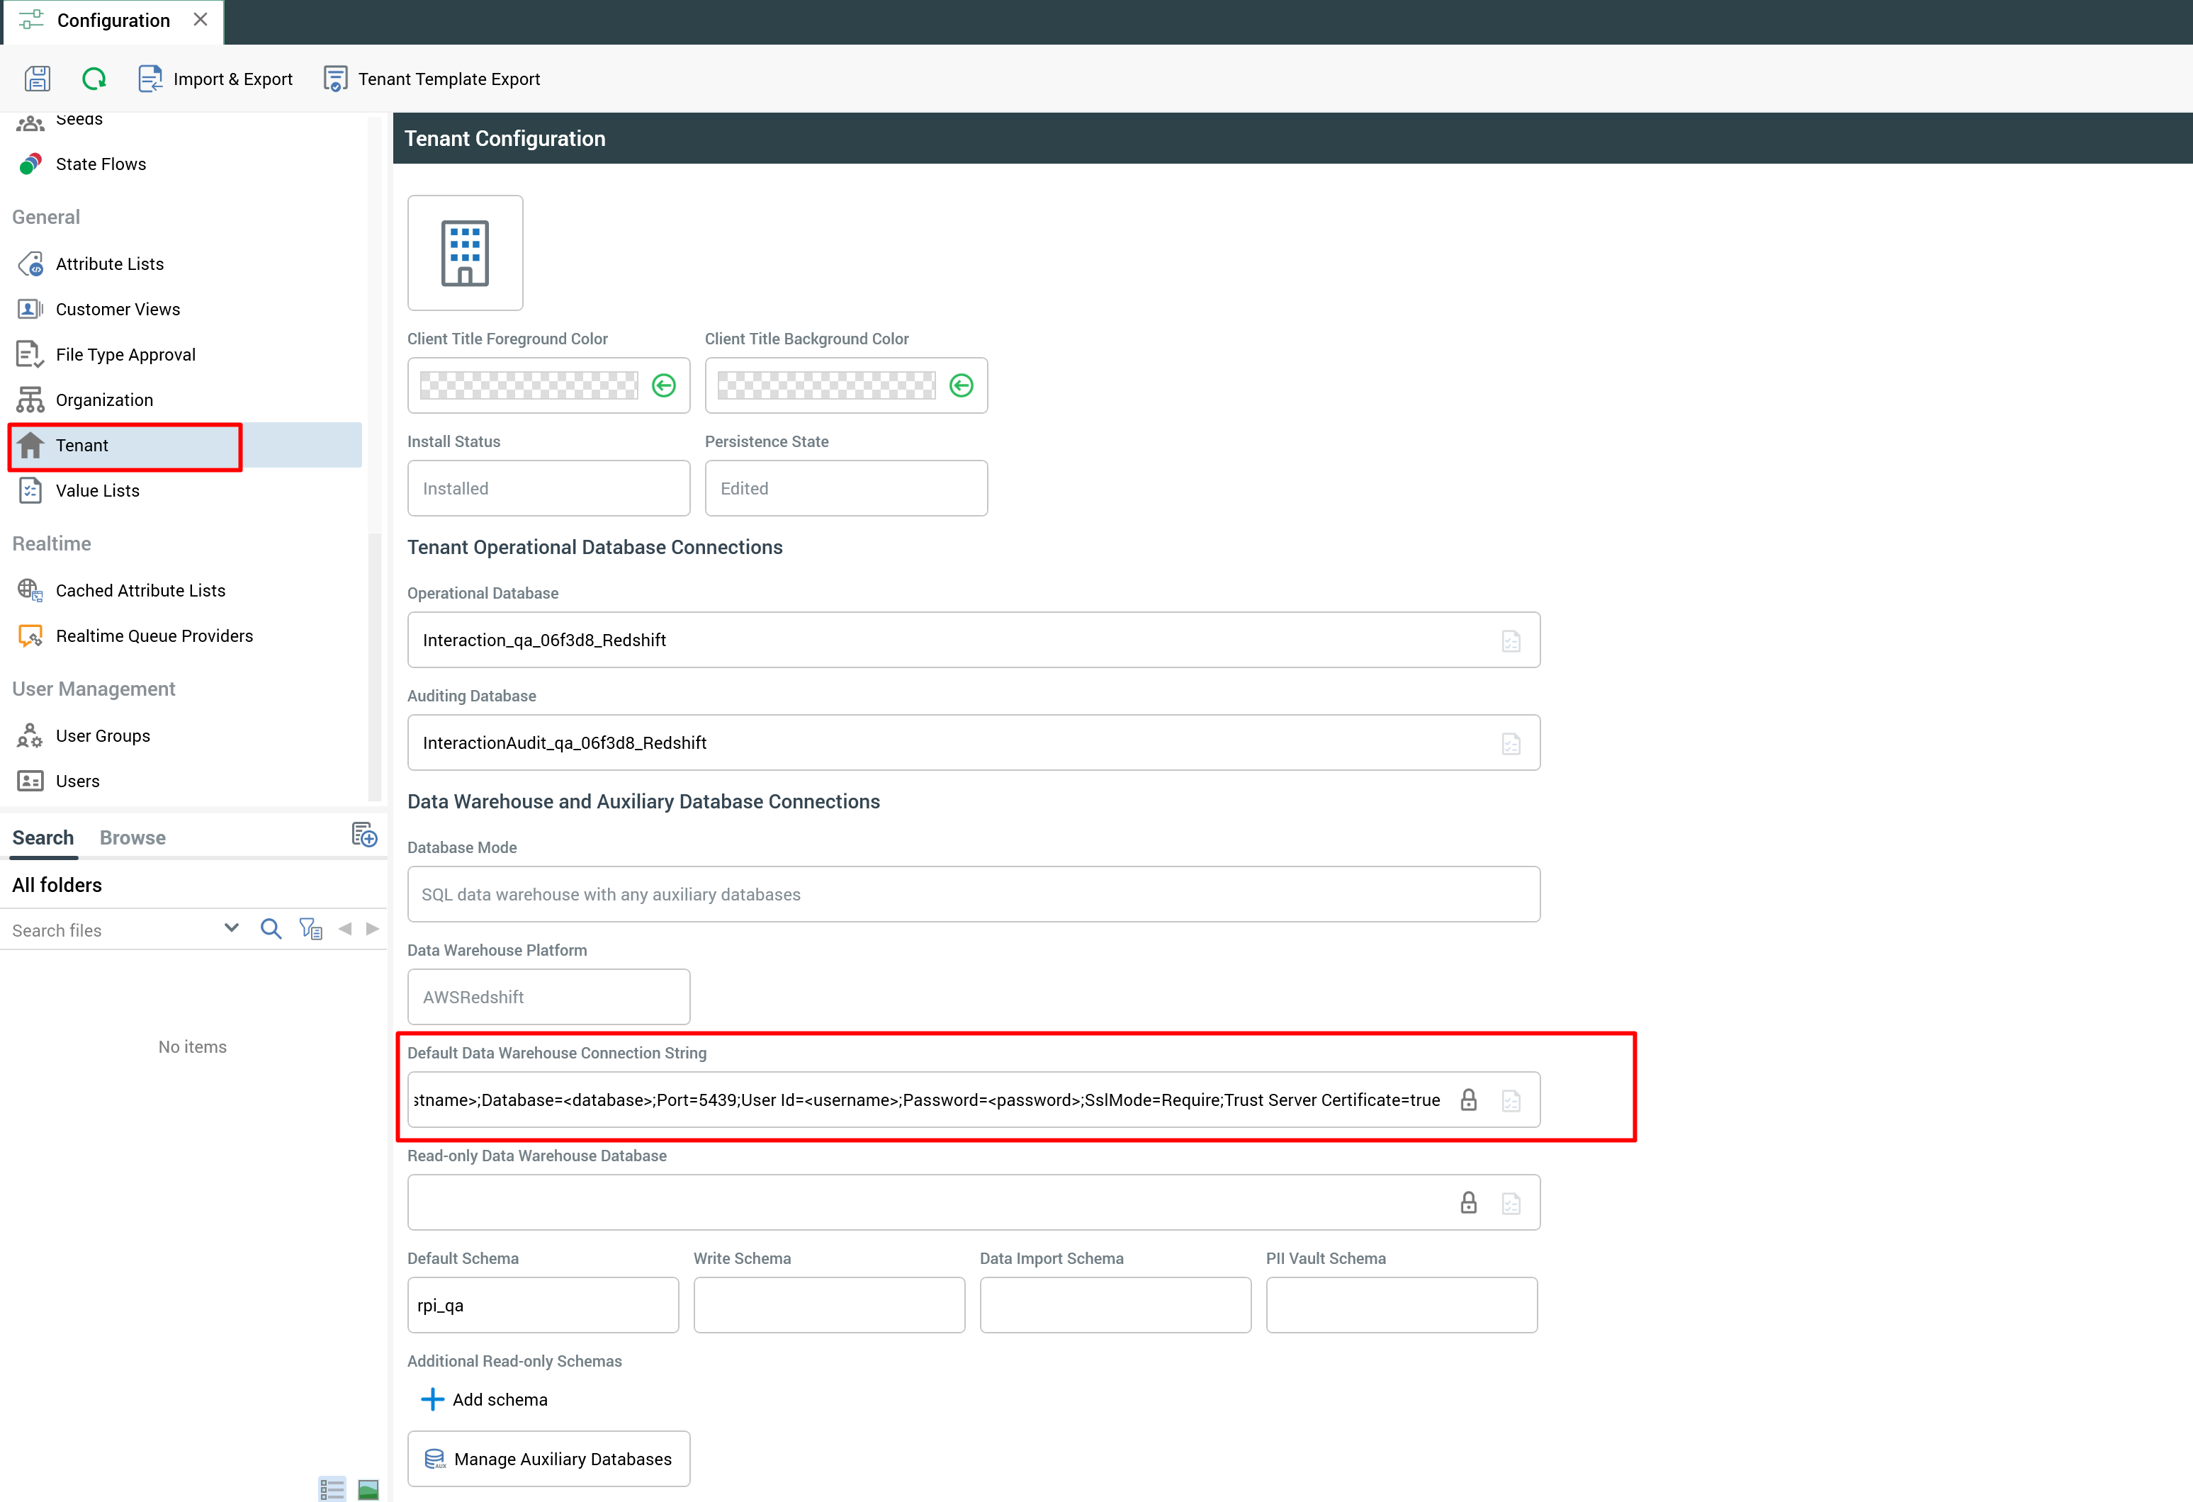Reset Client Title Foreground Color arrow
Viewport: 2193px width, 1502px height.
(x=663, y=385)
